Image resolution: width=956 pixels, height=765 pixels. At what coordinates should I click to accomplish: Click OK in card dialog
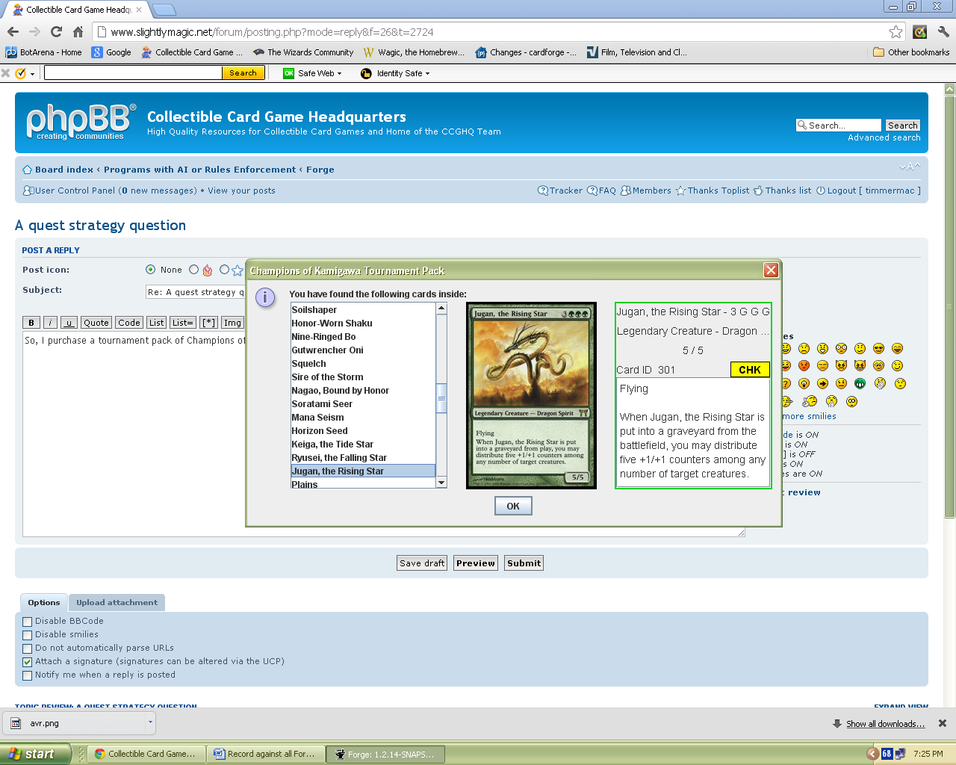point(513,506)
